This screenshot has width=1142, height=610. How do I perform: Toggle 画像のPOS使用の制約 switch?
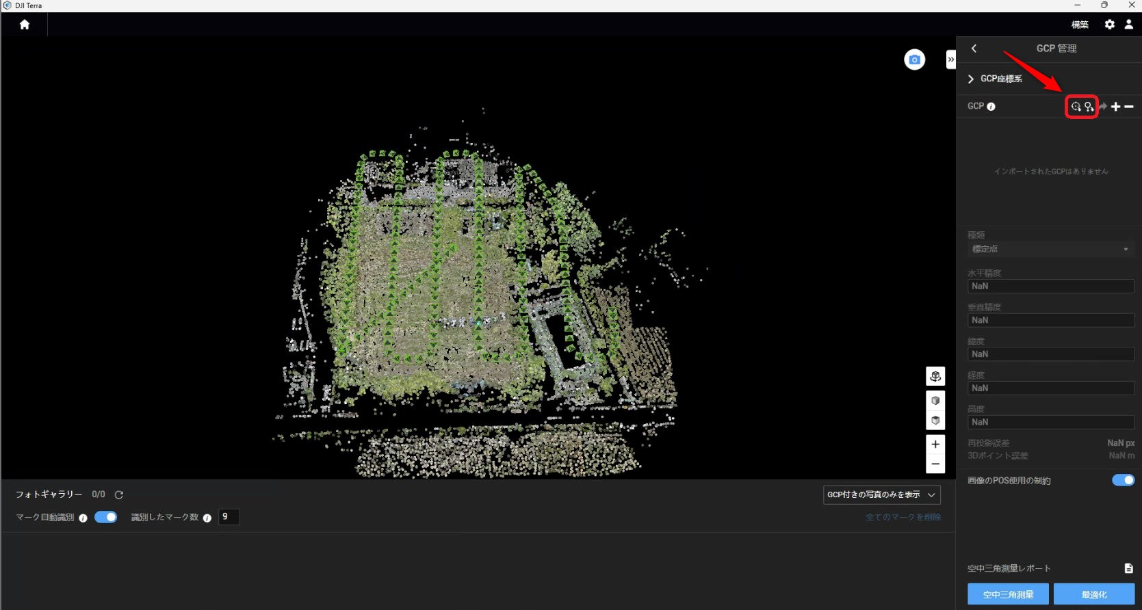(x=1123, y=480)
